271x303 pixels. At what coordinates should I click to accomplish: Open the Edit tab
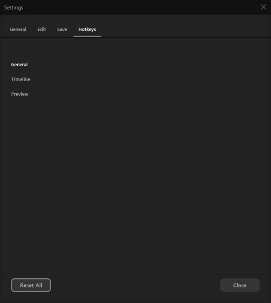coord(42,30)
